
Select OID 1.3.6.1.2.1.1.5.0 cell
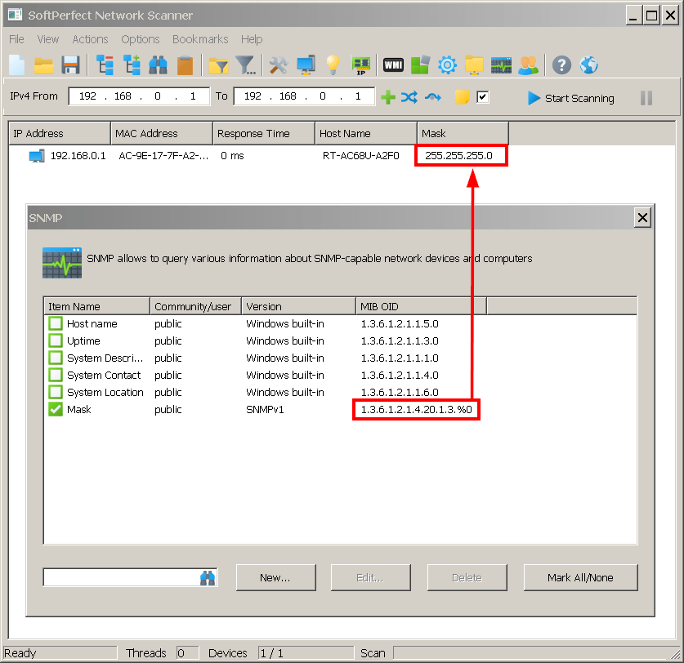(399, 323)
